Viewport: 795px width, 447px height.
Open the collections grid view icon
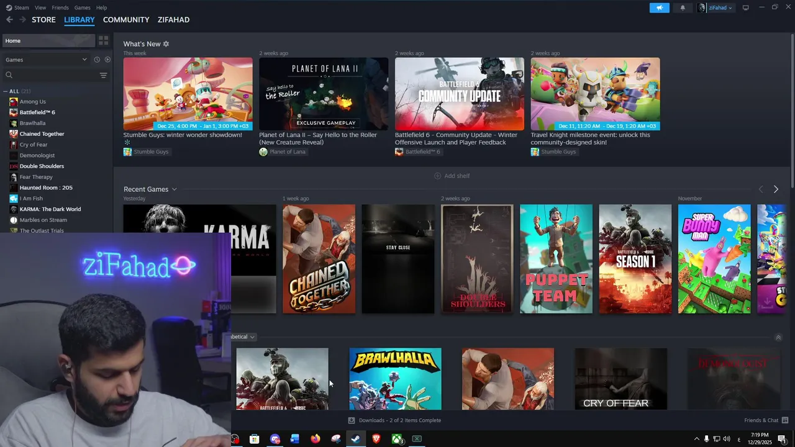103,40
